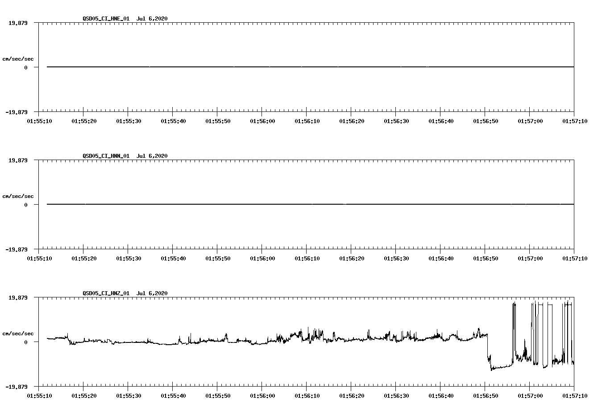Pick the 01:56:10 time label under HNN chart
Screen dimensions: 606x412
[x=307, y=258]
